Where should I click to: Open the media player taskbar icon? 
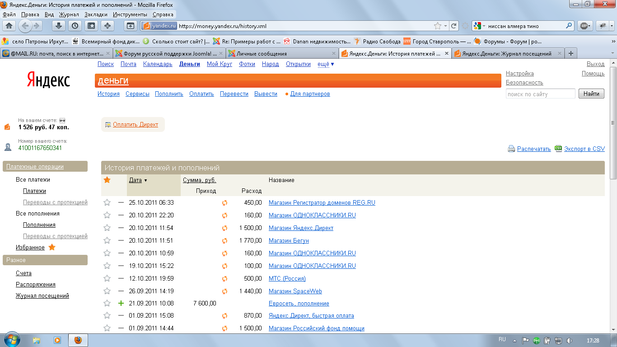coord(57,340)
